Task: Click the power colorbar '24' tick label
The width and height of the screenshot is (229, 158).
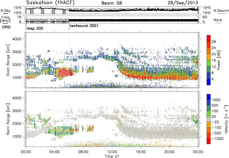Action: pos(214,48)
